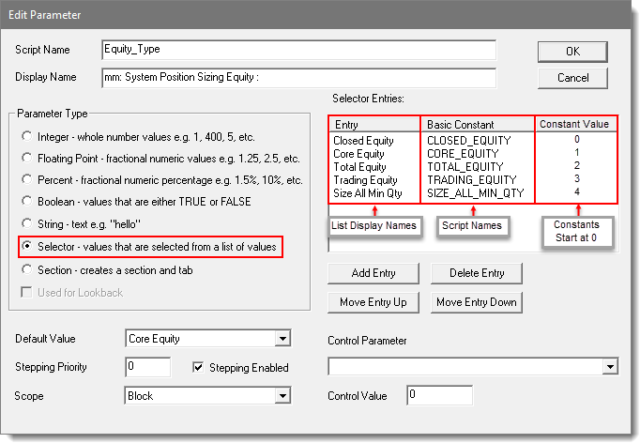Click the Script Name text field
Screen dimensions: 640x443
click(298, 50)
